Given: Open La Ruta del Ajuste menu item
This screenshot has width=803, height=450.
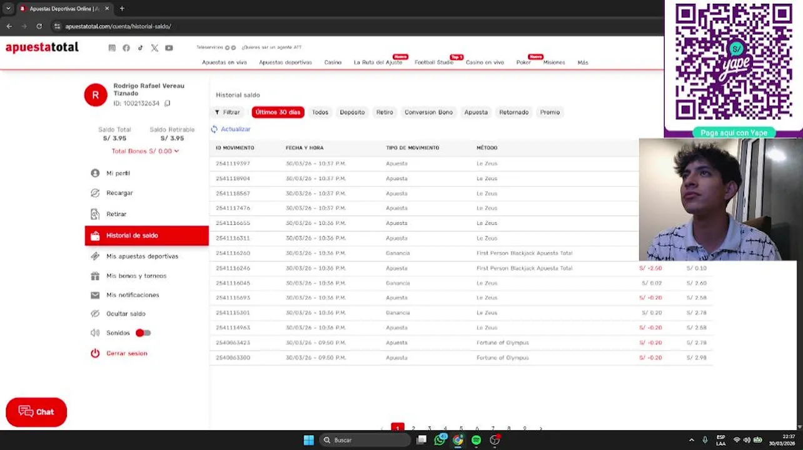Looking at the screenshot, I should click(378, 62).
